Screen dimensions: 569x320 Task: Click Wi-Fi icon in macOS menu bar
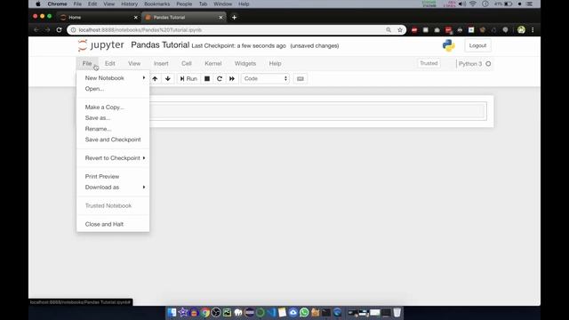coord(473,4)
